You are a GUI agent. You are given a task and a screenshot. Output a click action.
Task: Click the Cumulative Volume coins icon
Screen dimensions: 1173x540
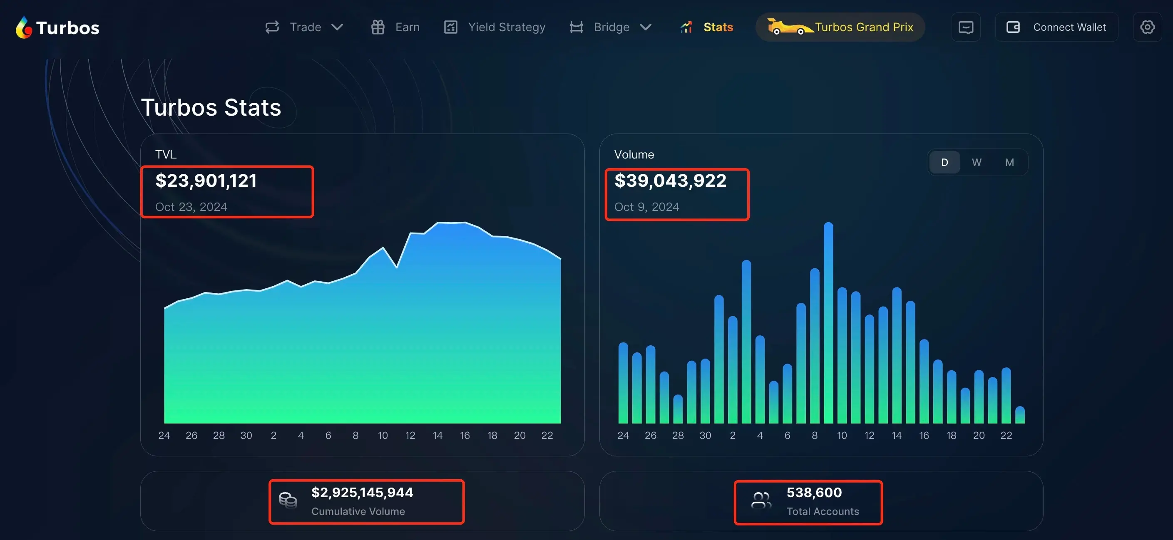point(288,500)
